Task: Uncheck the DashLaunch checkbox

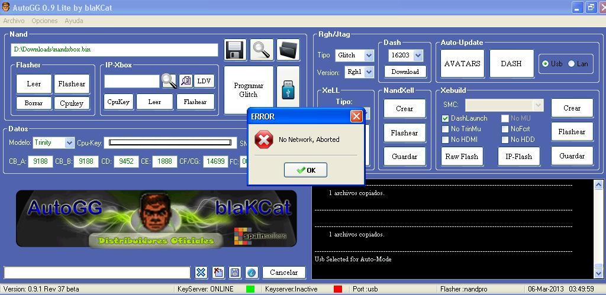Action: coord(446,118)
